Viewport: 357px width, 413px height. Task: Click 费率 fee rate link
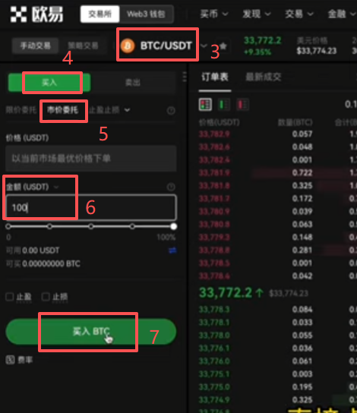point(25,360)
